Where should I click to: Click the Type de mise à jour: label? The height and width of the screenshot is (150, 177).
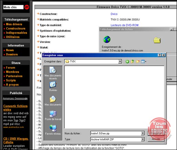pos(52,36)
